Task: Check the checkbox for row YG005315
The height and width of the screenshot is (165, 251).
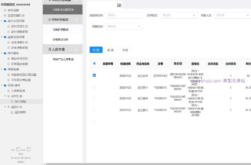Action: pos(94,110)
